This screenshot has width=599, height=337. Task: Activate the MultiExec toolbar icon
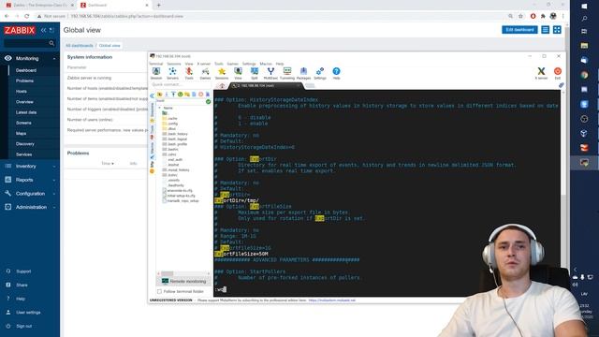click(270, 73)
